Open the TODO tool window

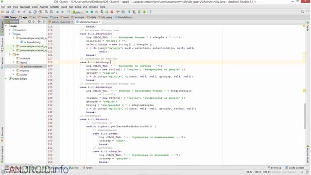[87, 168]
